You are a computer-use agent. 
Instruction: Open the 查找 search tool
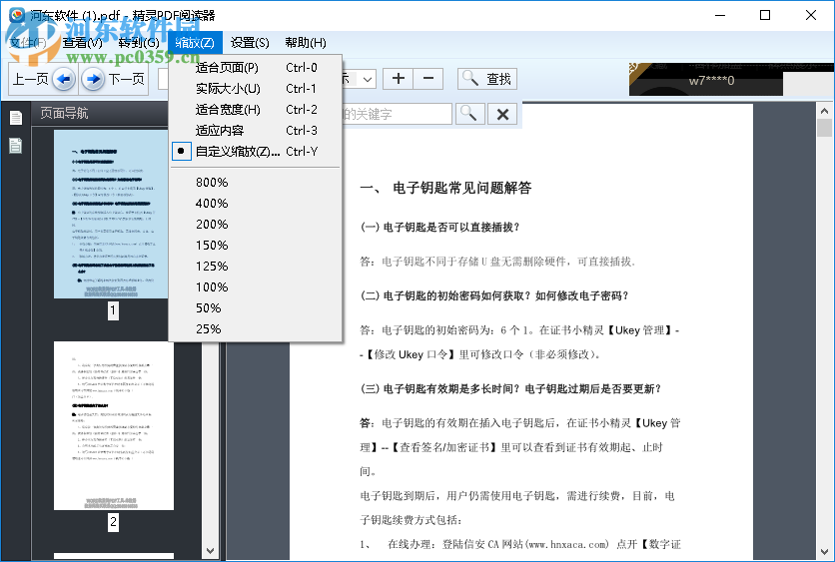[486, 79]
